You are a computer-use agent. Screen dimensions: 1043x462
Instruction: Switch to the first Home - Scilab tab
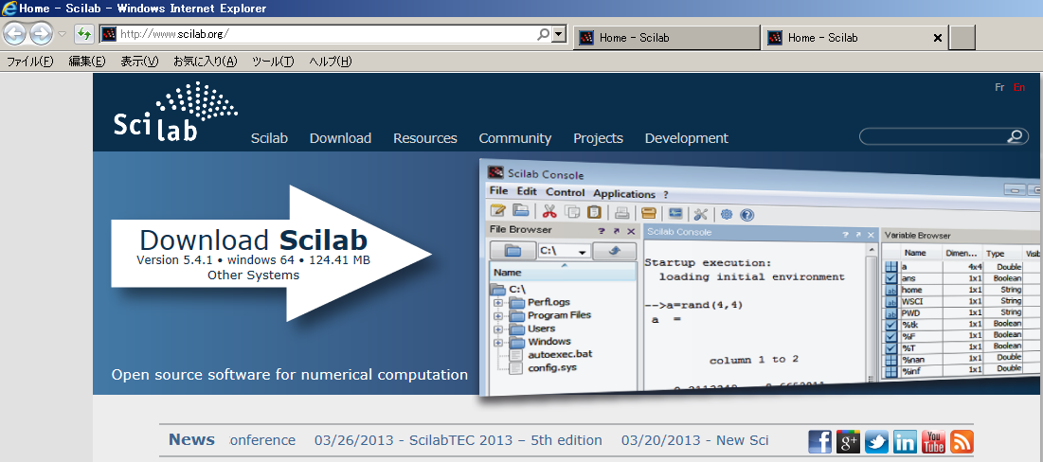(666, 38)
